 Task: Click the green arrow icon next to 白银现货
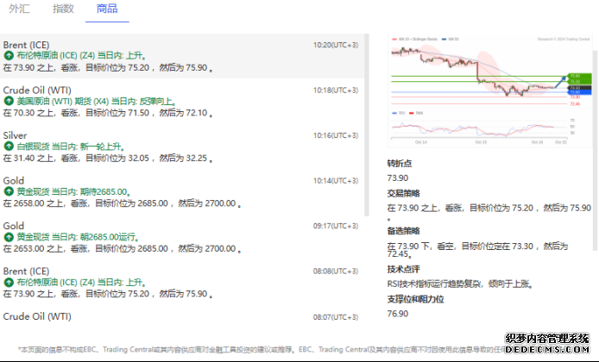(x=9, y=147)
